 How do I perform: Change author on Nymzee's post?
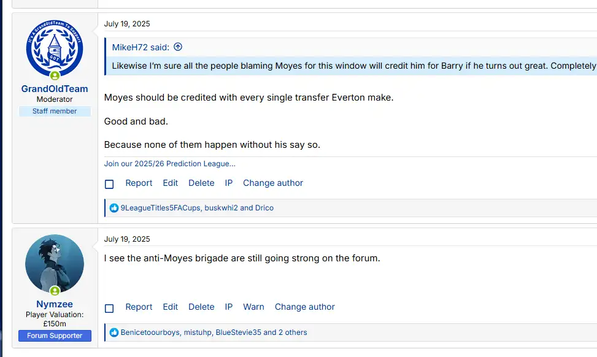pyautogui.click(x=305, y=307)
